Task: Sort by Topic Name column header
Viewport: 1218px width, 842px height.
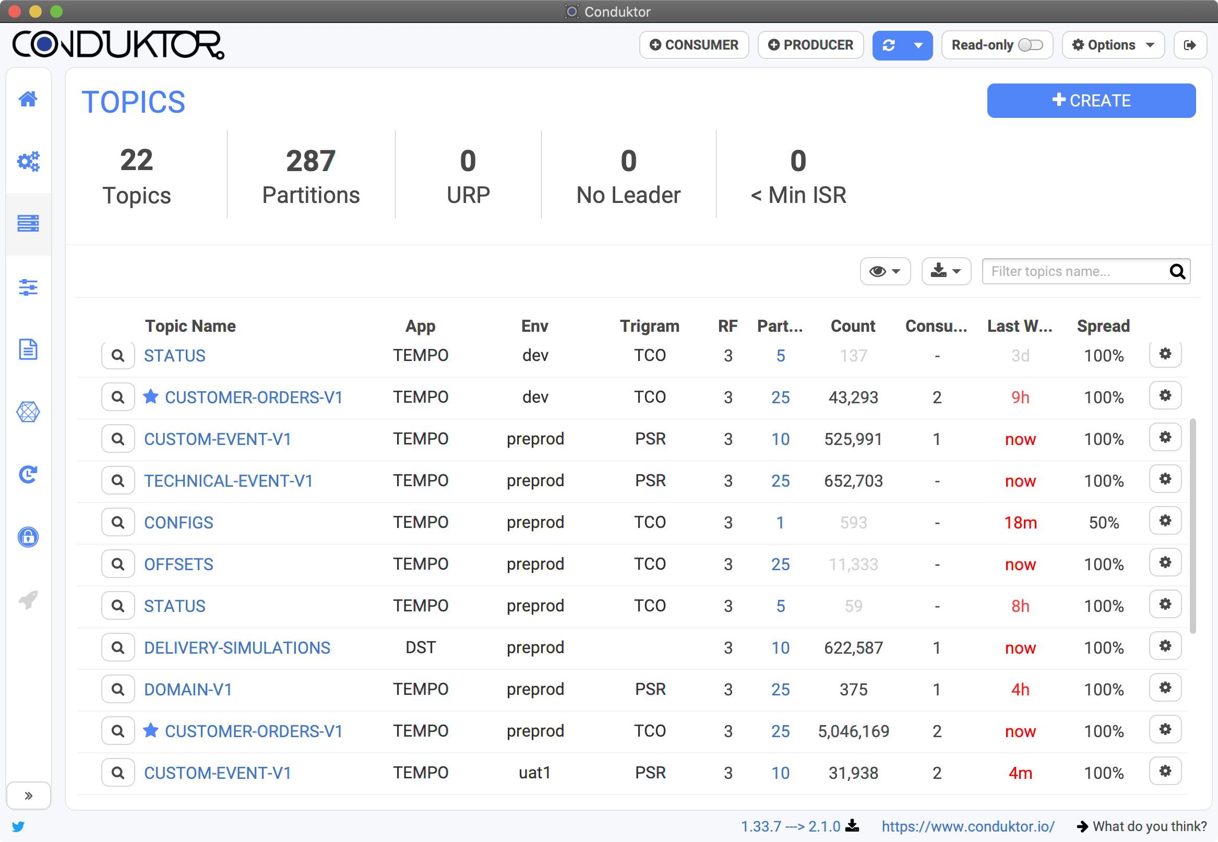Action: pos(190,326)
